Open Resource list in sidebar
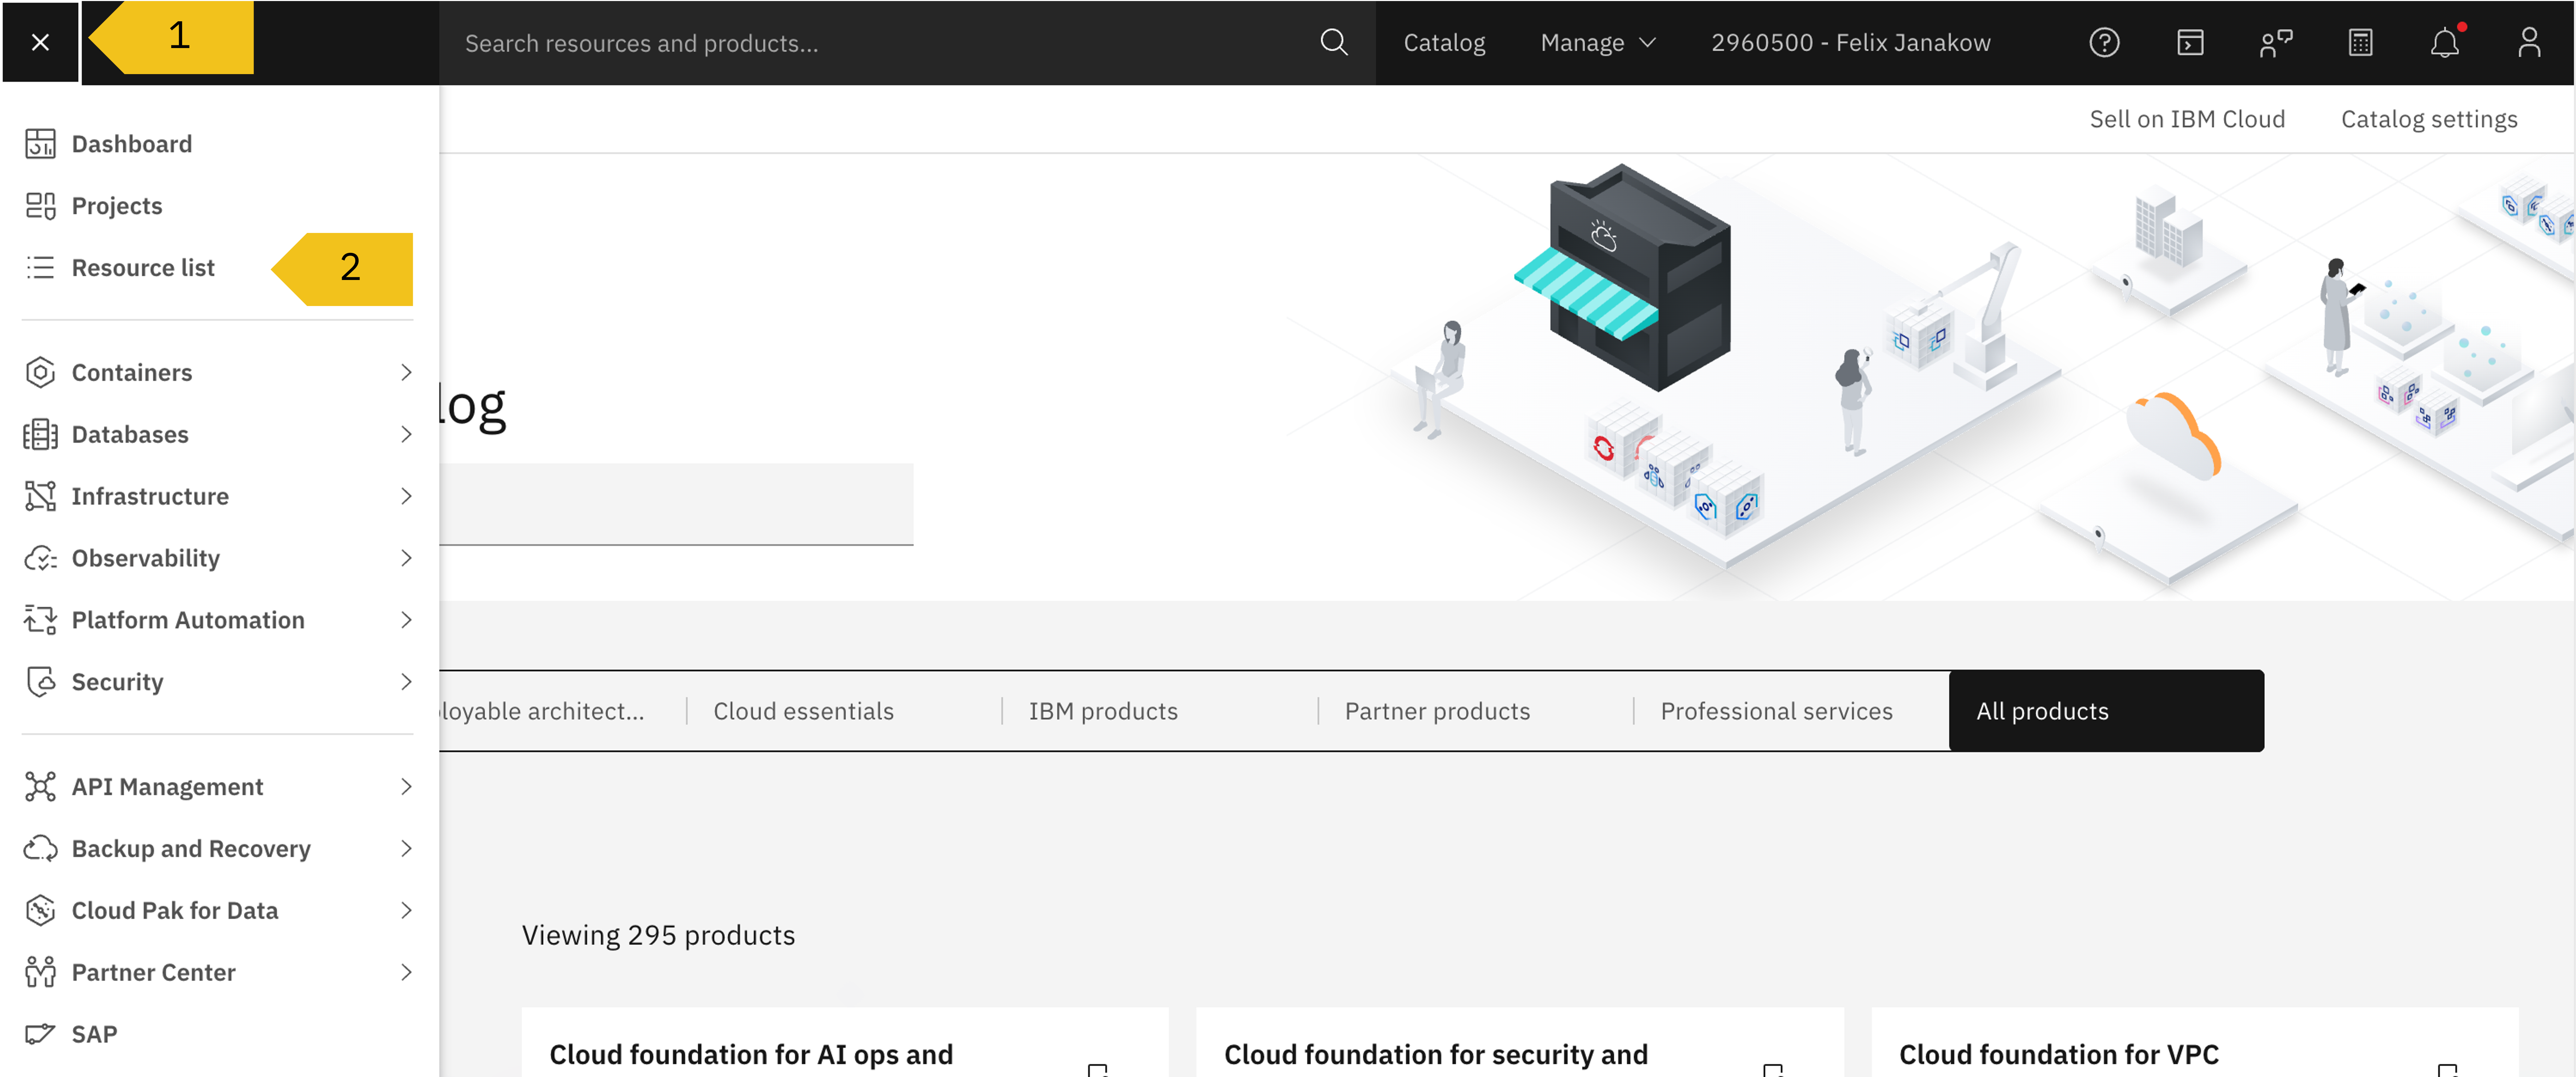 [x=143, y=268]
